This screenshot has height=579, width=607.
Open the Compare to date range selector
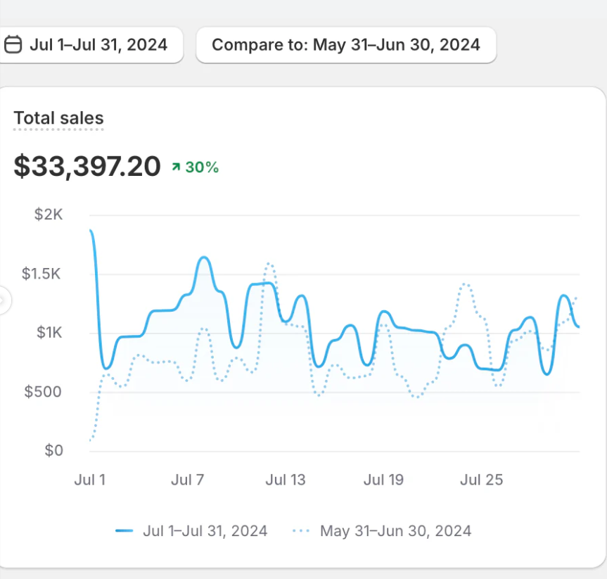click(345, 45)
